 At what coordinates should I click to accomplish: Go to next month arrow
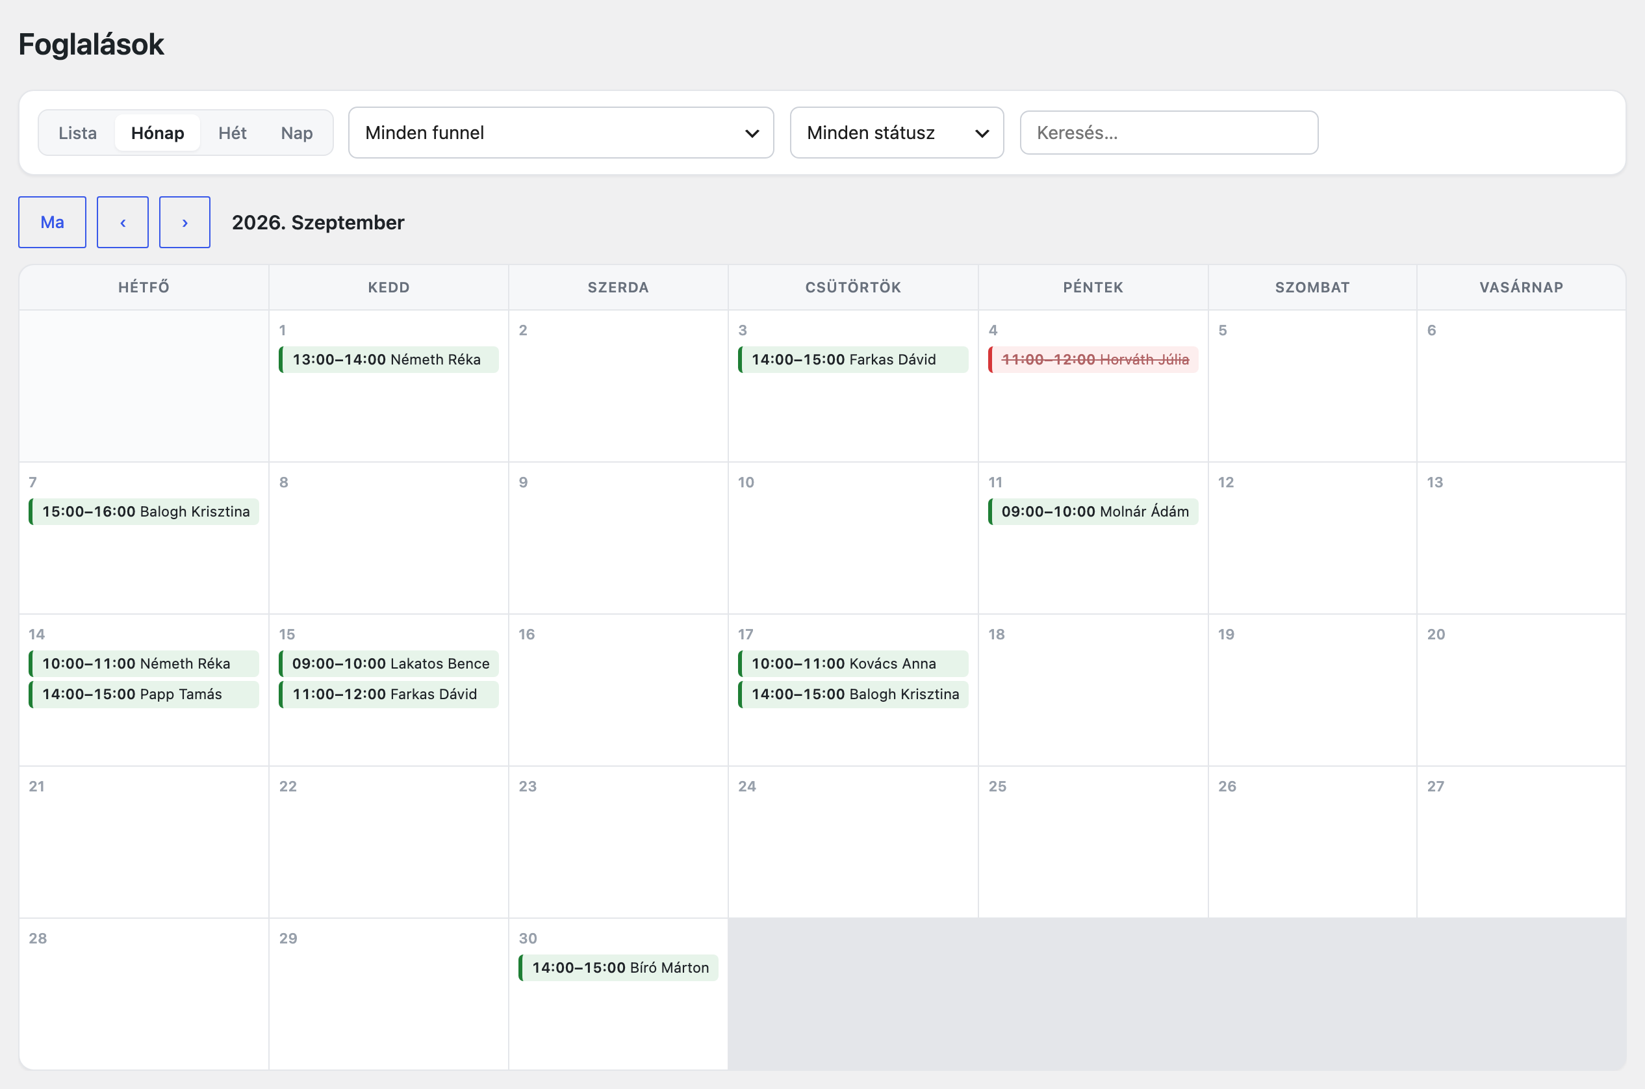point(185,222)
